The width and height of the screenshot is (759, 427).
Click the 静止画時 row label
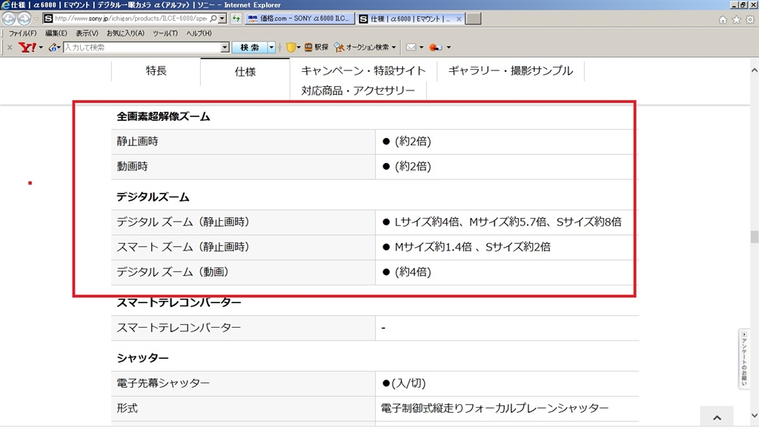[x=137, y=142]
